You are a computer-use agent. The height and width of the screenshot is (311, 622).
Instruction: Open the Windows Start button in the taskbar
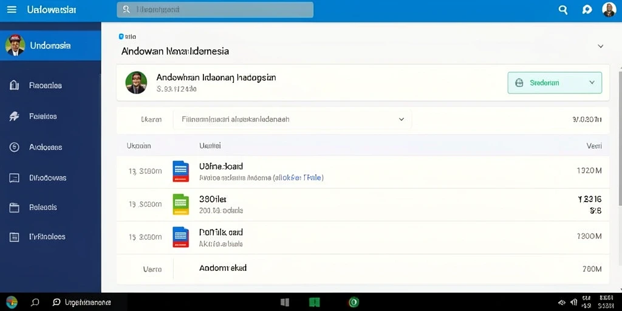click(12, 302)
